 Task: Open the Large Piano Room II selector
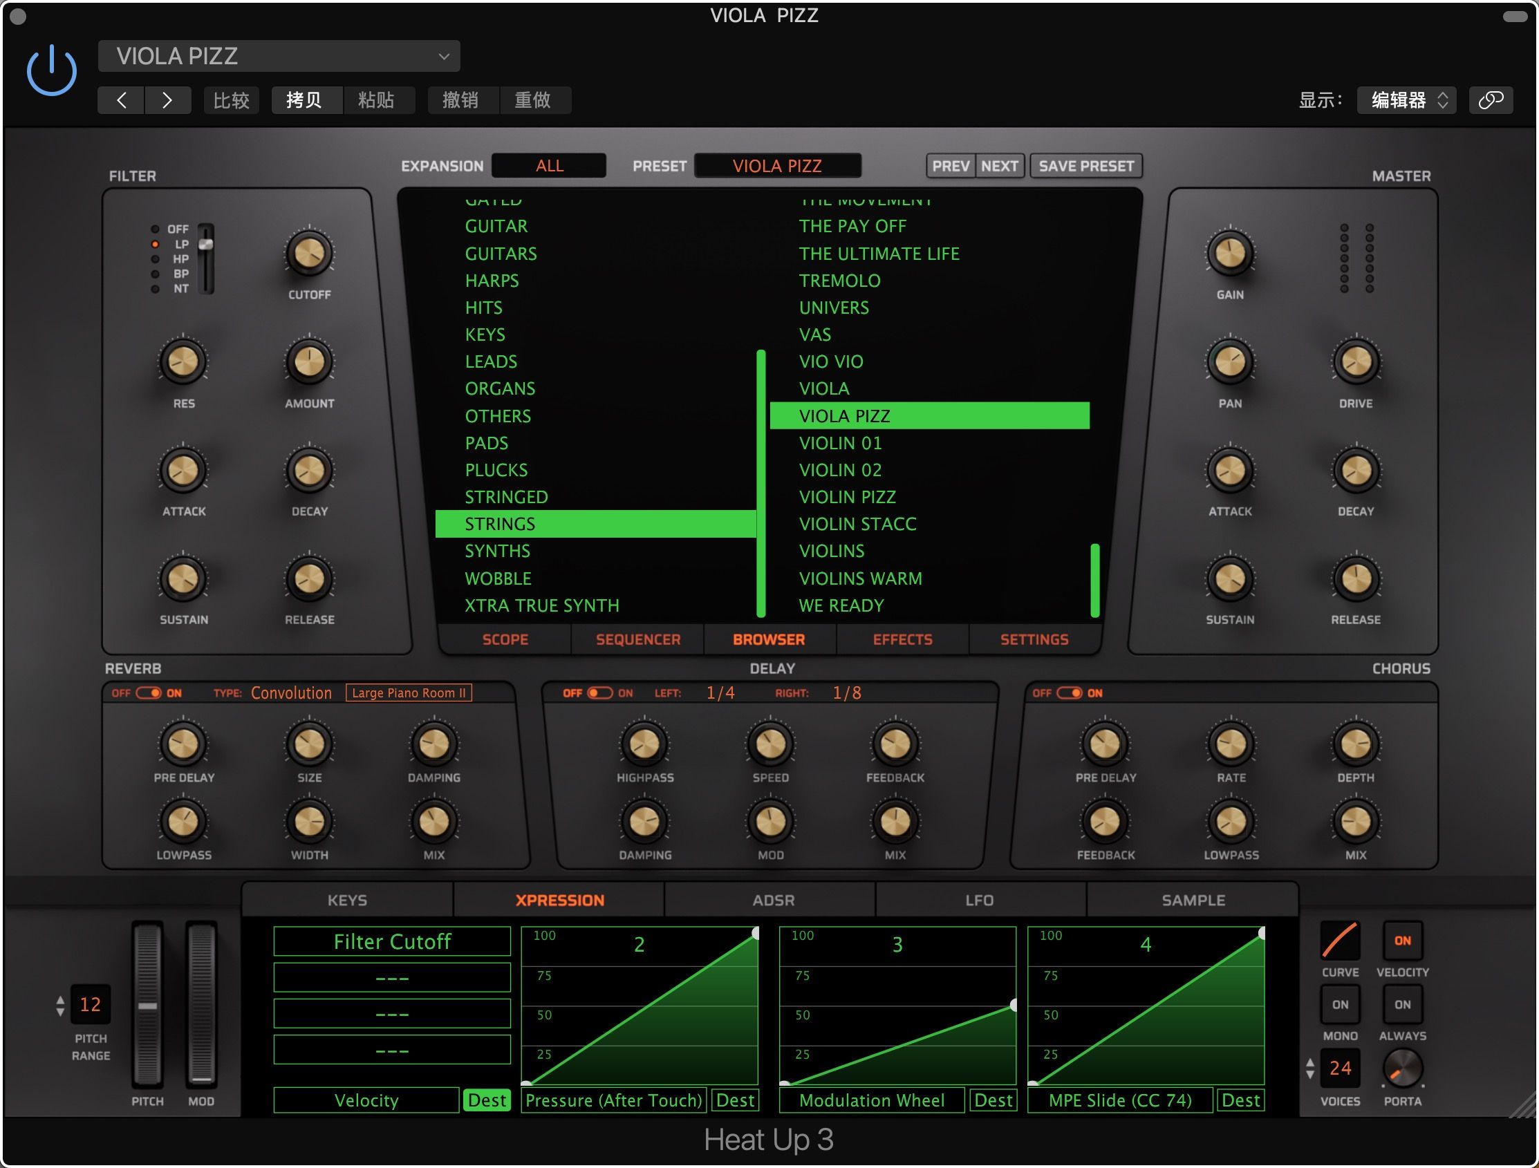[409, 693]
